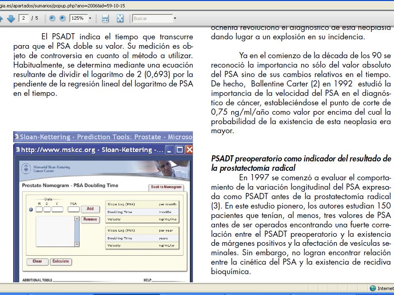This screenshot has height=295, width=394.
Task: Click the list scroll up arrow in the nomogram
Action: pyautogui.click(x=77, y=218)
